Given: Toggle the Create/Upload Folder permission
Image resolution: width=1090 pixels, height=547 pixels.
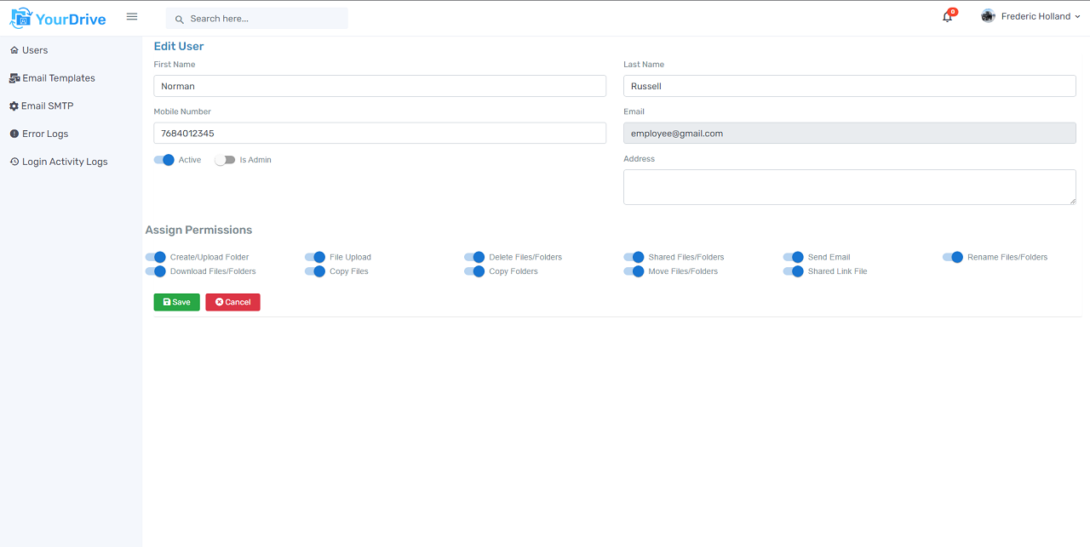Looking at the screenshot, I should tap(155, 257).
